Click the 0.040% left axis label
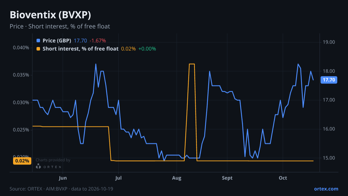Image resolution: width=348 pixels, height=196 pixels. [x=21, y=48]
